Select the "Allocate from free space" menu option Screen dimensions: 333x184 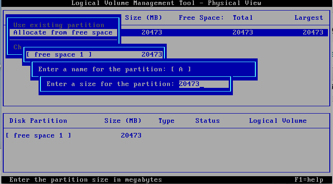pyautogui.click(x=63, y=33)
